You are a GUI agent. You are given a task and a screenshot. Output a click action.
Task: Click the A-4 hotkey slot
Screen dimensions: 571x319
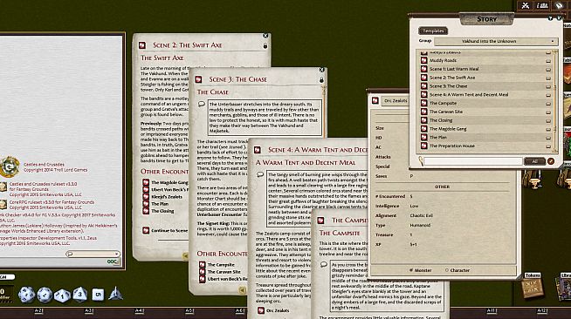click(x=139, y=311)
